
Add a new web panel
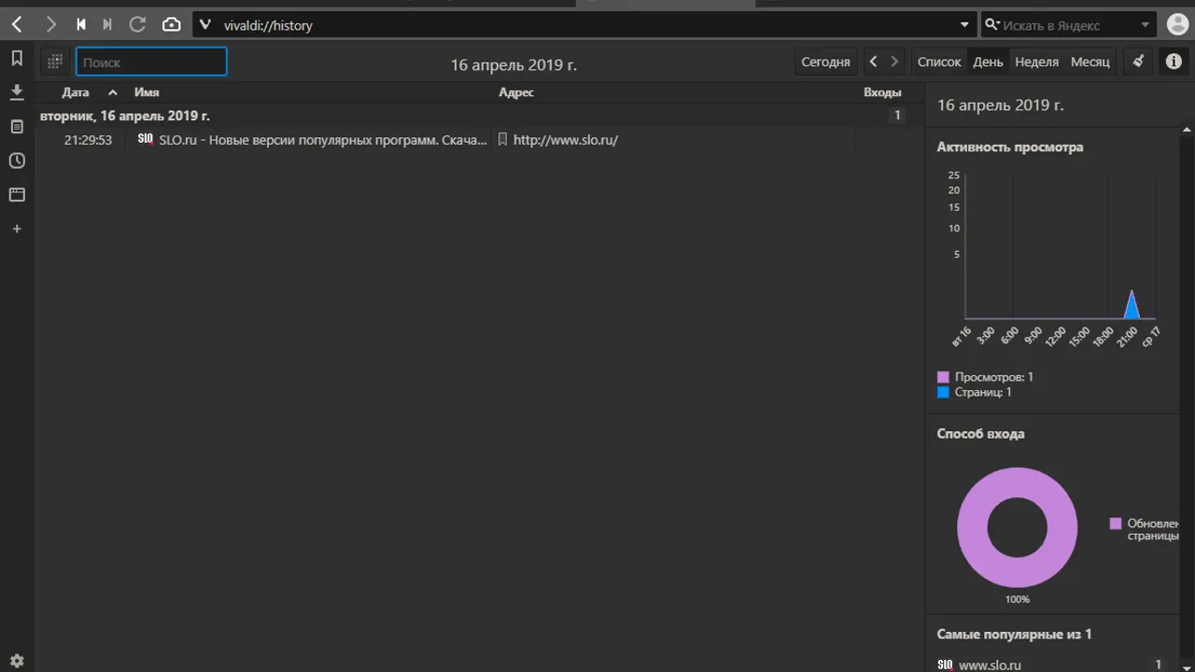coord(17,229)
